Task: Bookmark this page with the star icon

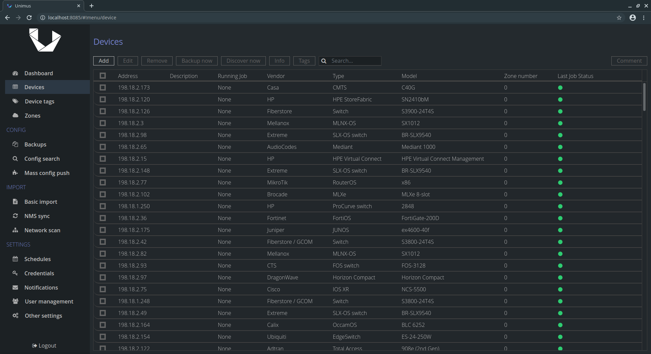Action: [x=619, y=18]
